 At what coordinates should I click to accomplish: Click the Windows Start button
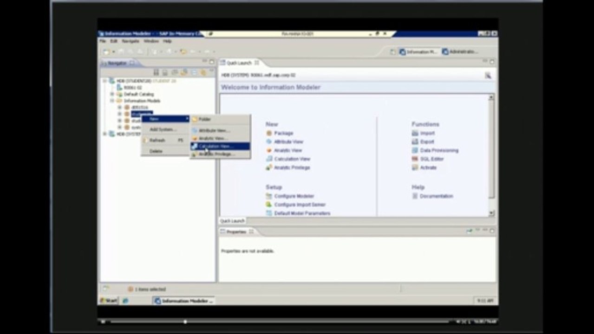[108, 301]
